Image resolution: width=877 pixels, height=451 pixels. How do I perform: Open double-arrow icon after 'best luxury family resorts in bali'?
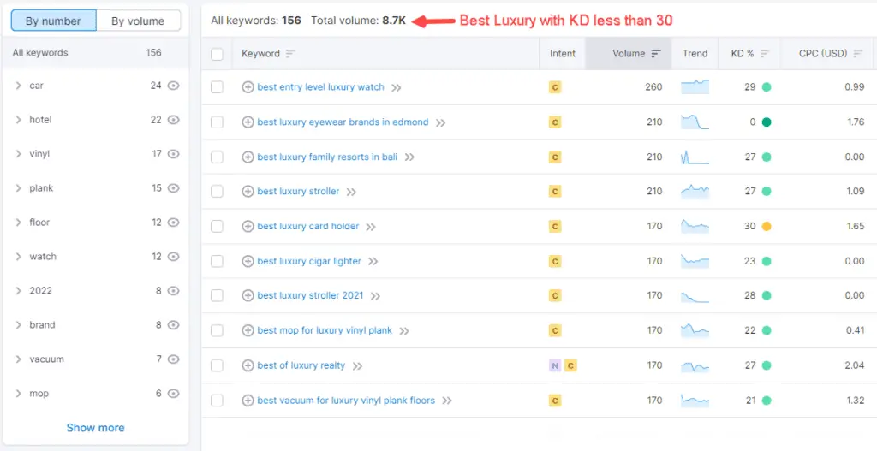409,157
